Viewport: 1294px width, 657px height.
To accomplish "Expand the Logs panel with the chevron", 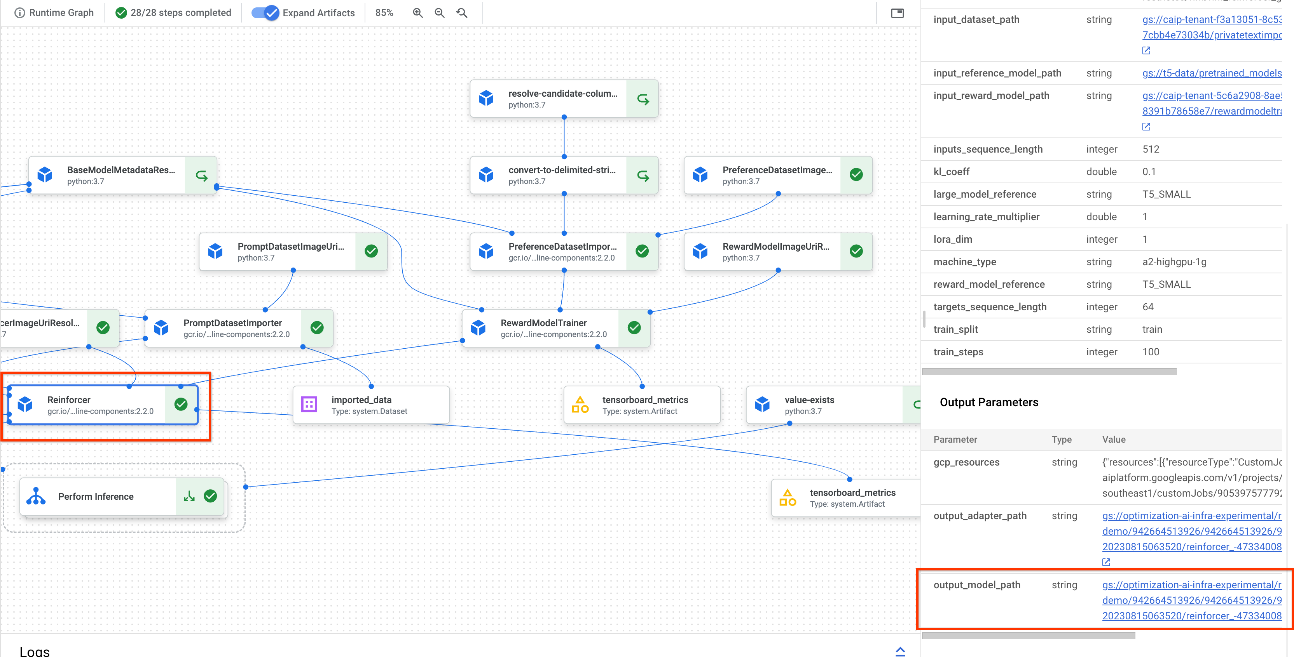I will [900, 650].
